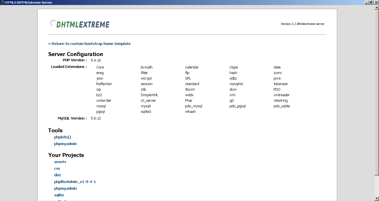Viewport: 379px width, 201px height.
Task: Click the DHTMLExtreme logo
Action: coord(80,24)
